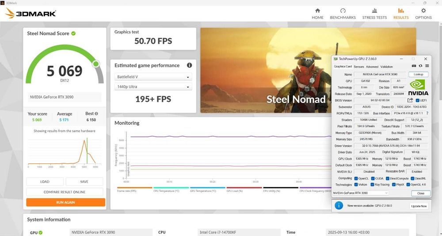Viewport: 442px width, 236px height.
Task: Toggle the PhysX checkbox
Action: [x=394, y=185]
